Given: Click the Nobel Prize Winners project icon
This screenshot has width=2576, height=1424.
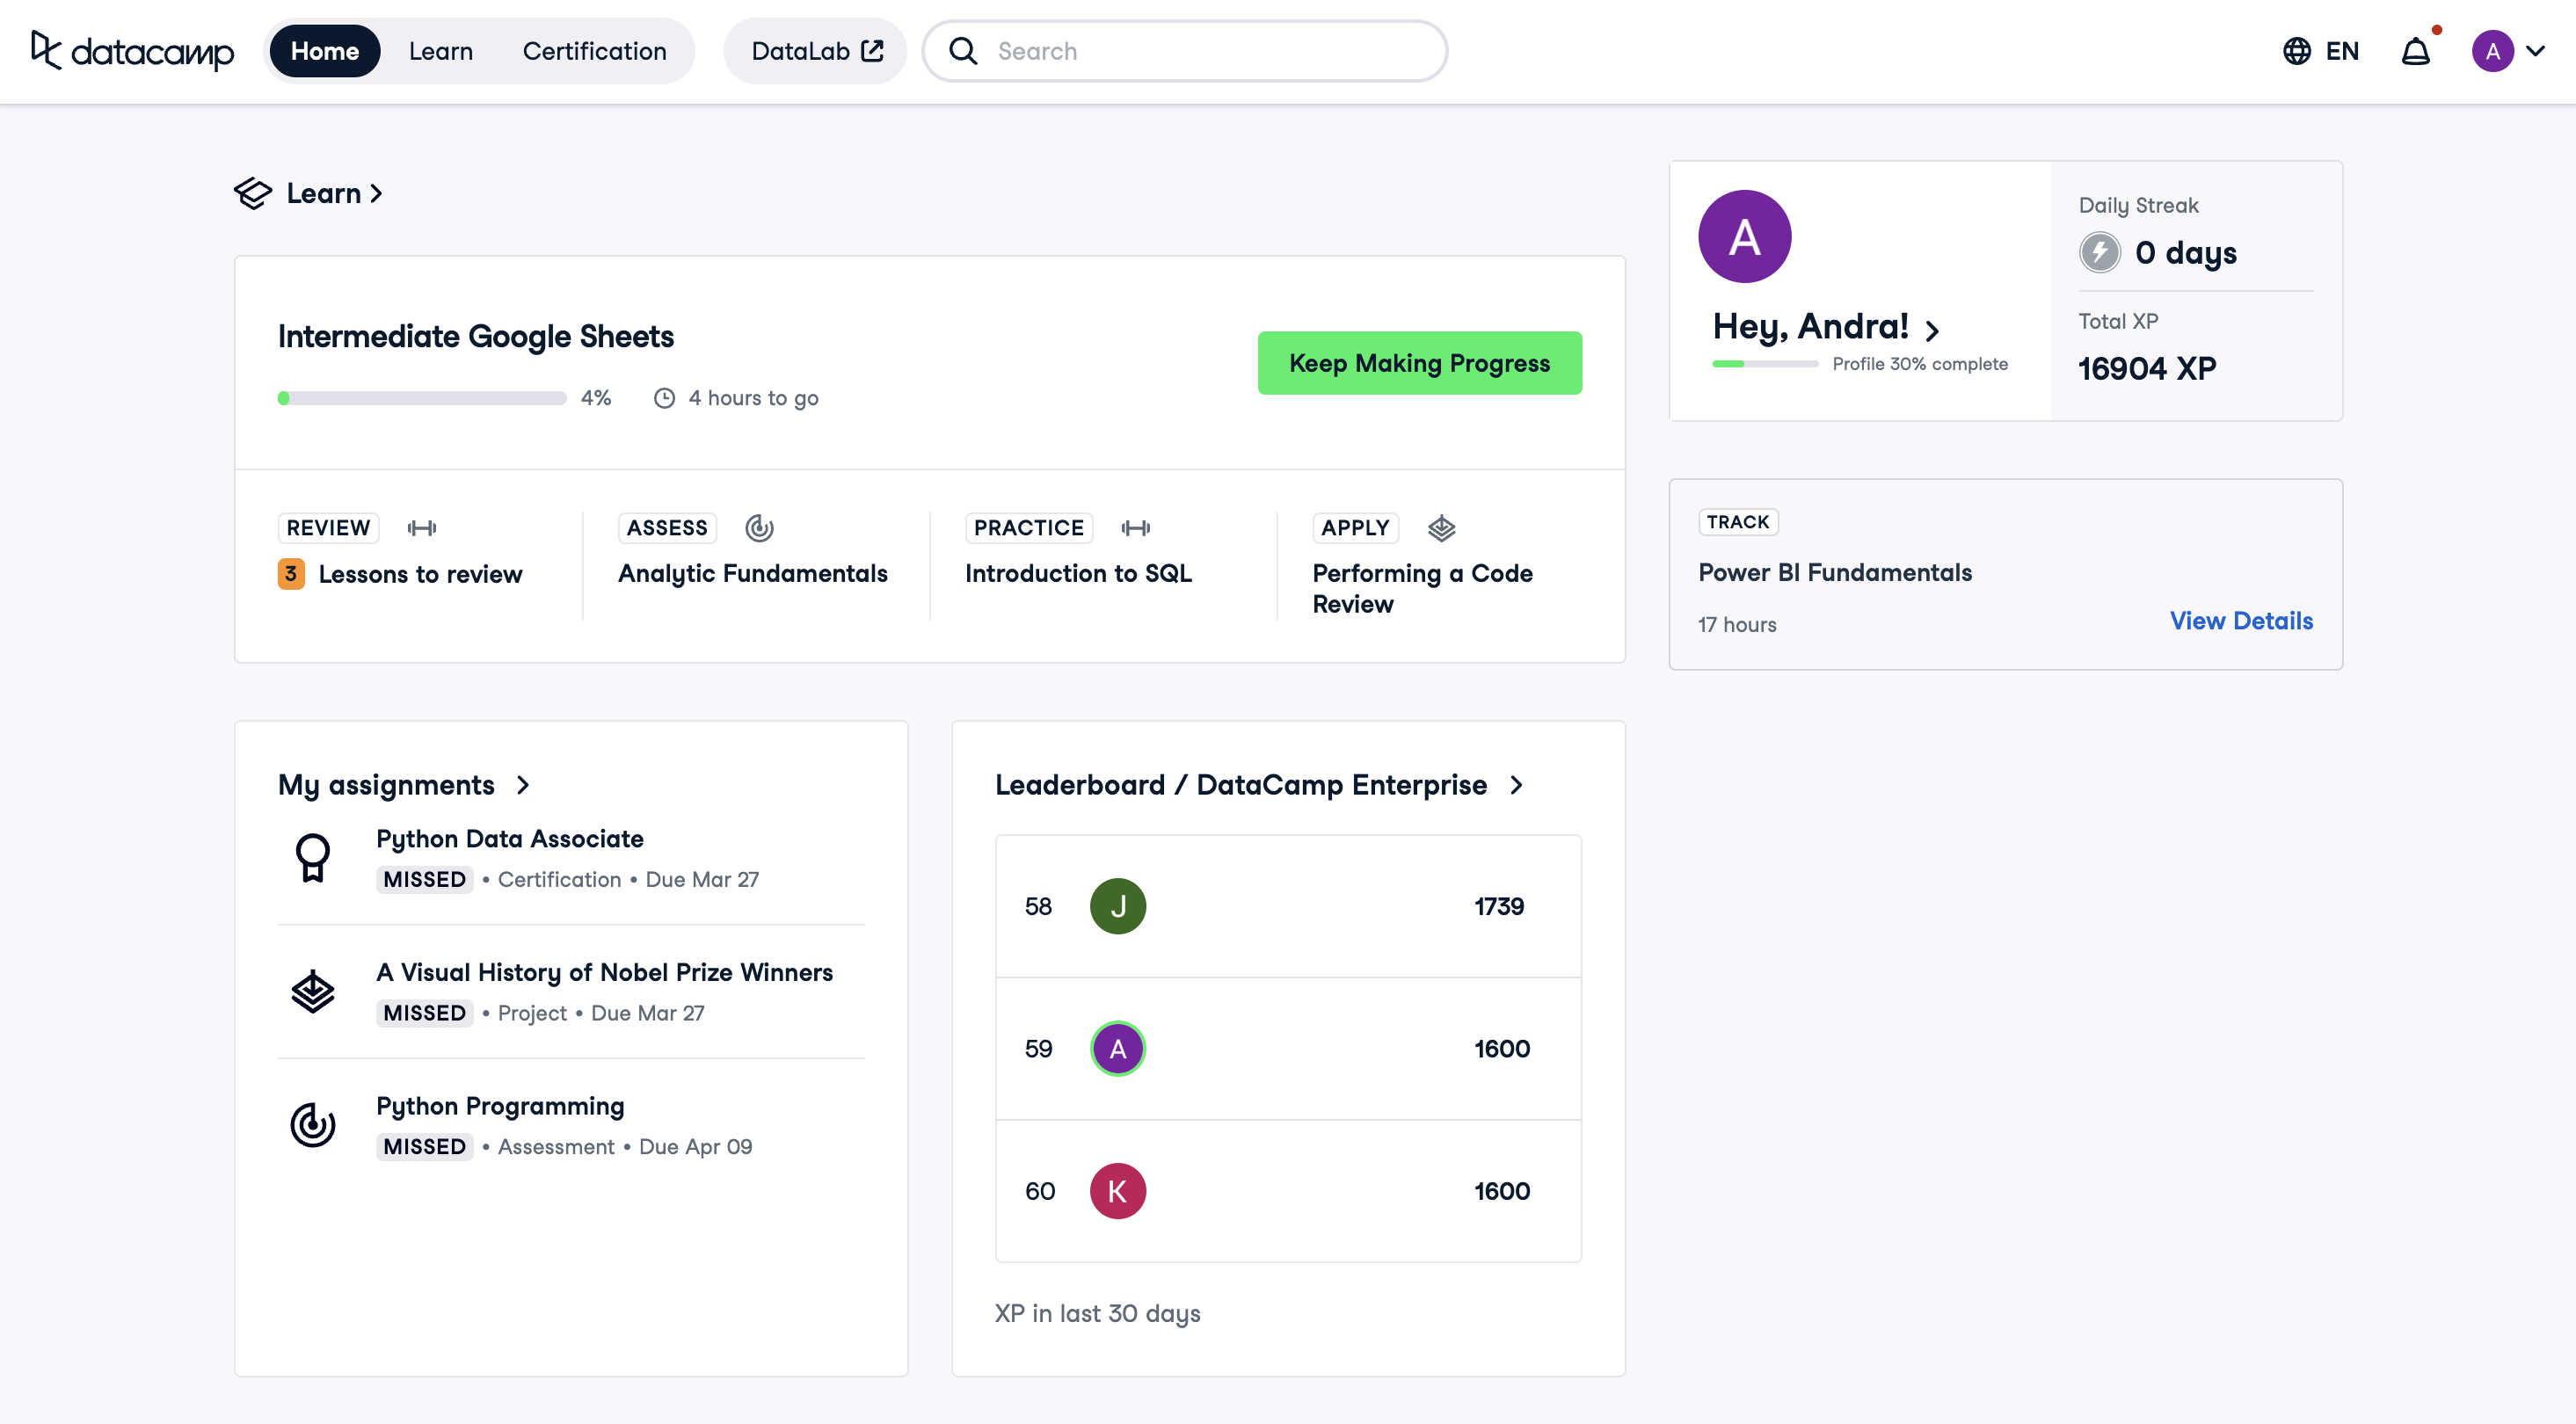Looking at the screenshot, I should click(x=312, y=992).
